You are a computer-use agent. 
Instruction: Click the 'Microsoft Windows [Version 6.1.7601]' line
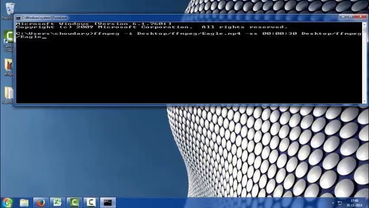[94, 24]
